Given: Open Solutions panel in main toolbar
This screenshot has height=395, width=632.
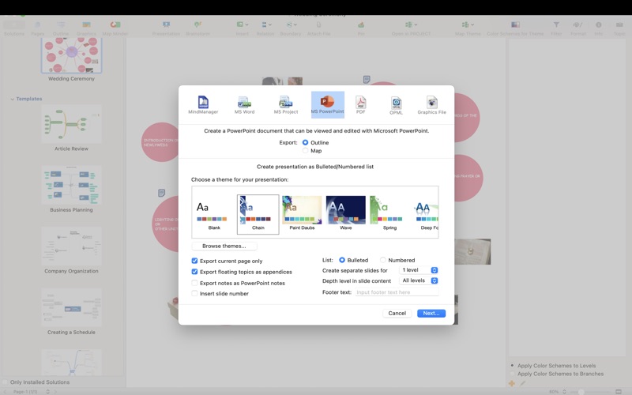Looking at the screenshot, I should click(14, 28).
